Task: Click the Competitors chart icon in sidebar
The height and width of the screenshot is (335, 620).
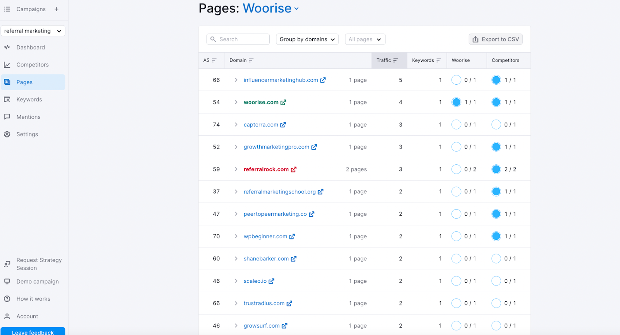Action: coord(7,65)
